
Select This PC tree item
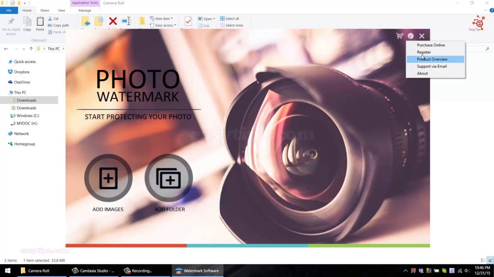[20, 92]
